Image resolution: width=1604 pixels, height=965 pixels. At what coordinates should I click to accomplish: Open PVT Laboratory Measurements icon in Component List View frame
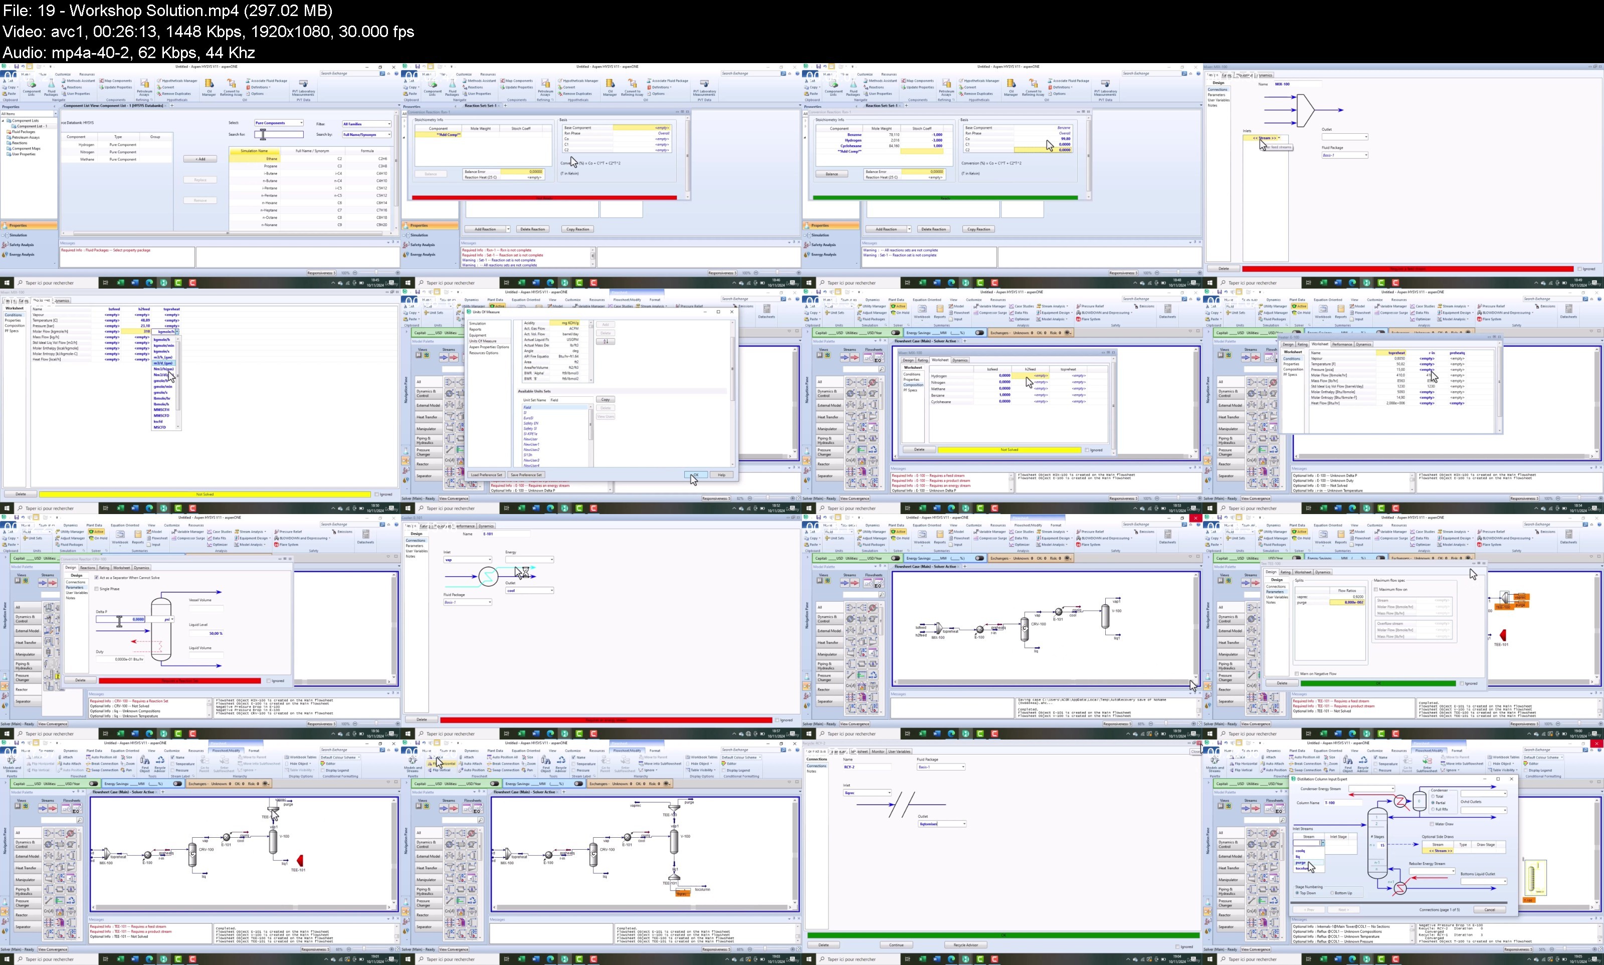pyautogui.click(x=303, y=84)
